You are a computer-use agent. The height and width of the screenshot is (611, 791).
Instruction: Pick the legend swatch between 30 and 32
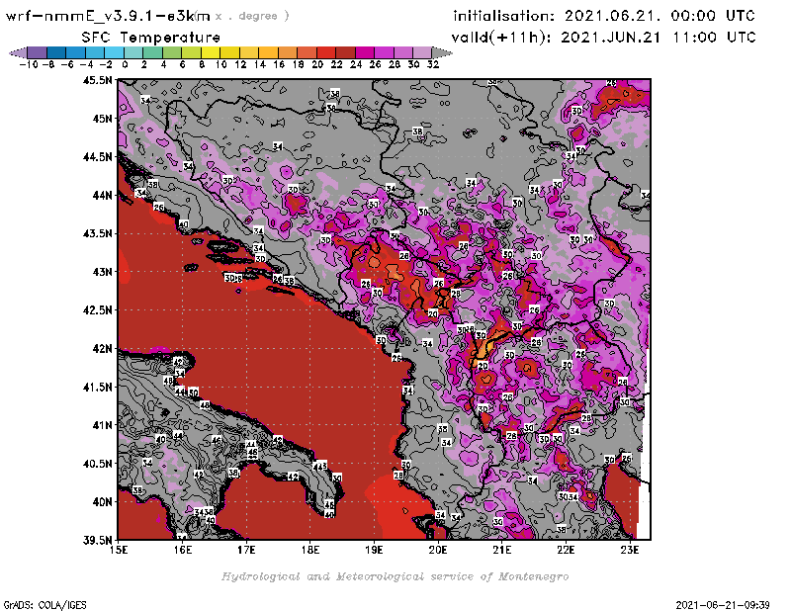(x=422, y=52)
